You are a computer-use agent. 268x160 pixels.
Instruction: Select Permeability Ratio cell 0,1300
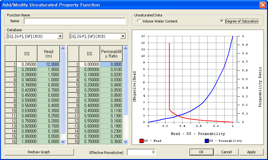[111, 116]
